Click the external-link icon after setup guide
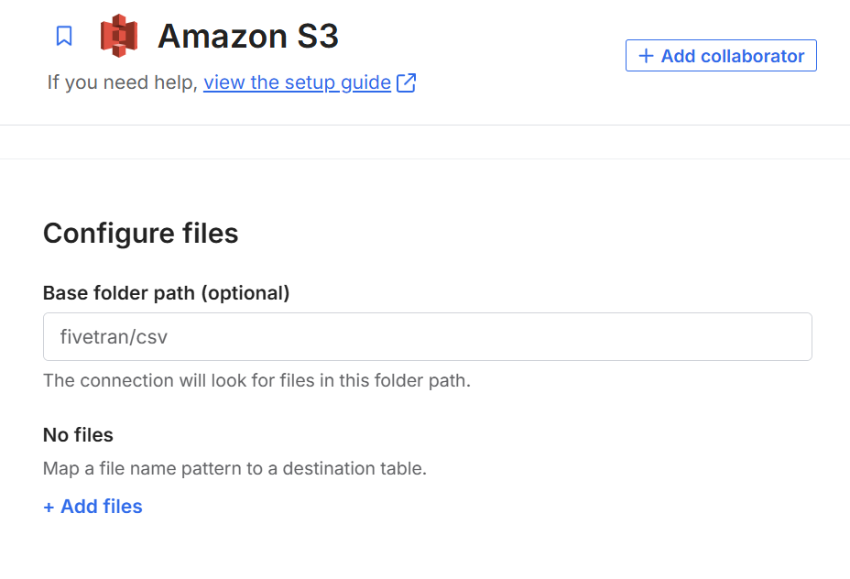 click(407, 82)
